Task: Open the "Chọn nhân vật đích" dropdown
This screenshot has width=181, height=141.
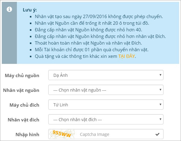Action: point(106,119)
